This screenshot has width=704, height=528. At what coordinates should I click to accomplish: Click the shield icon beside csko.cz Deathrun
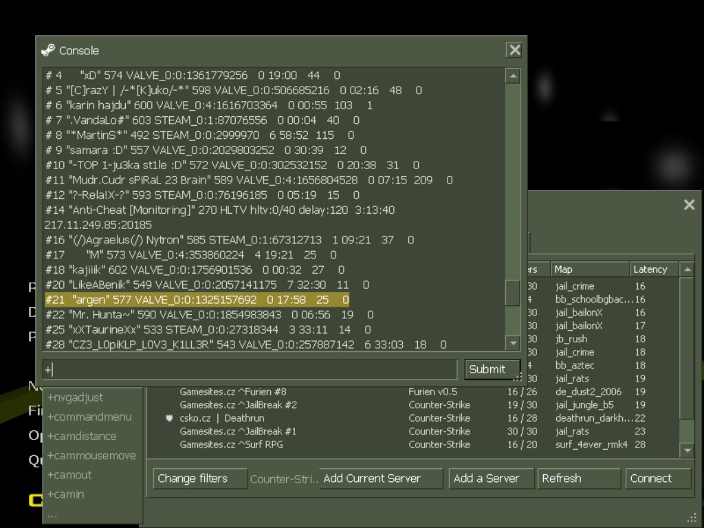[x=169, y=418]
